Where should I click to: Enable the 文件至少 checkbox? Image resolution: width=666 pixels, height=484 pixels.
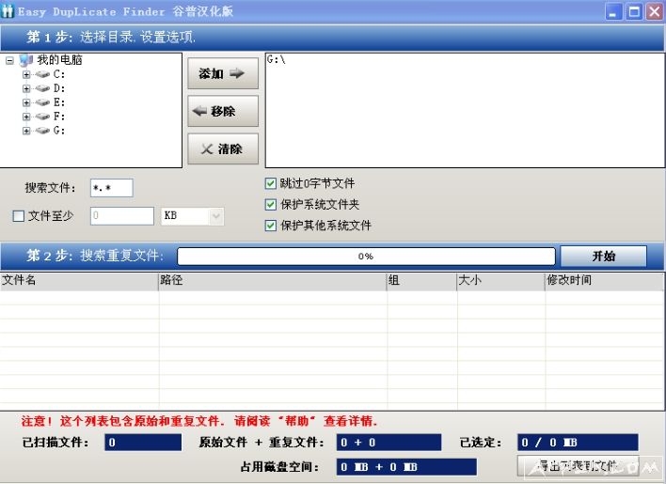pos(19,216)
